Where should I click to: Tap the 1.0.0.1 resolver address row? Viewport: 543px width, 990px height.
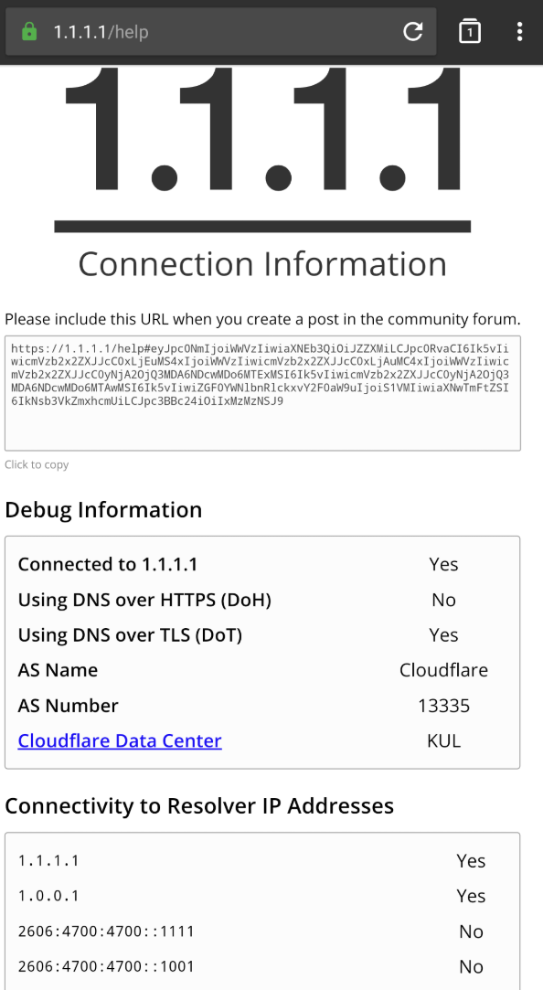[262, 896]
